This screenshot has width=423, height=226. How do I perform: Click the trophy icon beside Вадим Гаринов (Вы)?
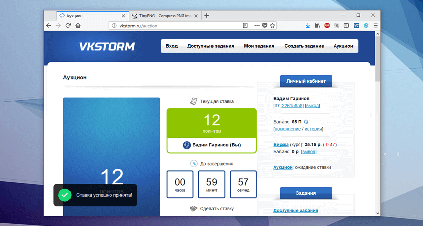pos(187,145)
